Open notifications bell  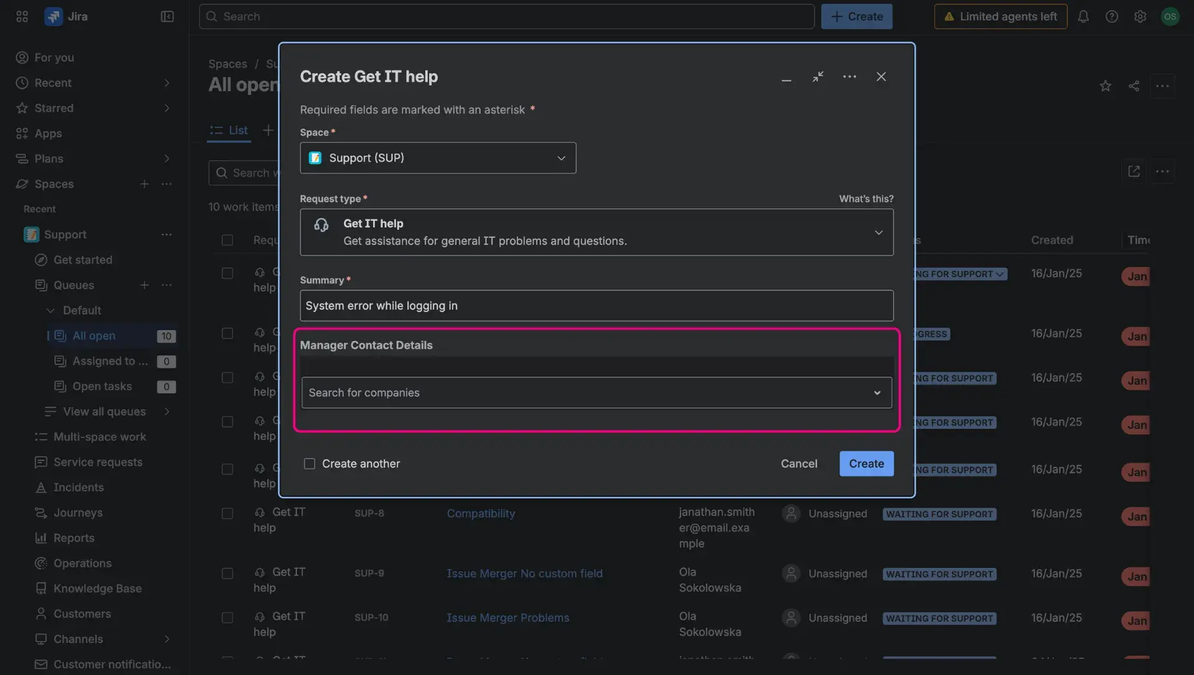1083,16
